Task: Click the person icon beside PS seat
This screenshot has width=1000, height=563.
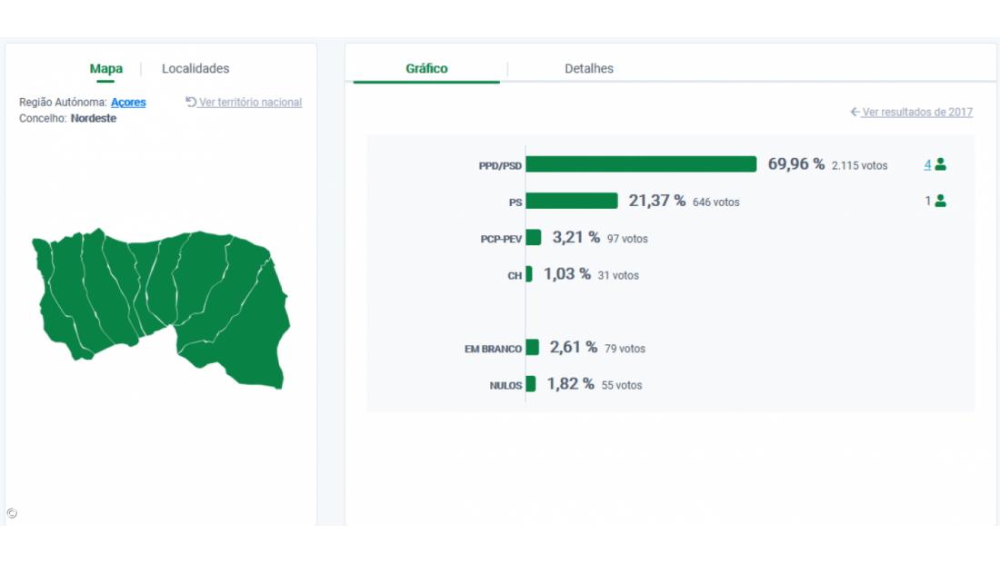Action: (x=940, y=201)
